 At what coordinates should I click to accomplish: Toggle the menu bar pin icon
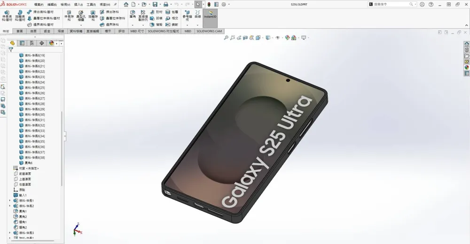point(115,5)
